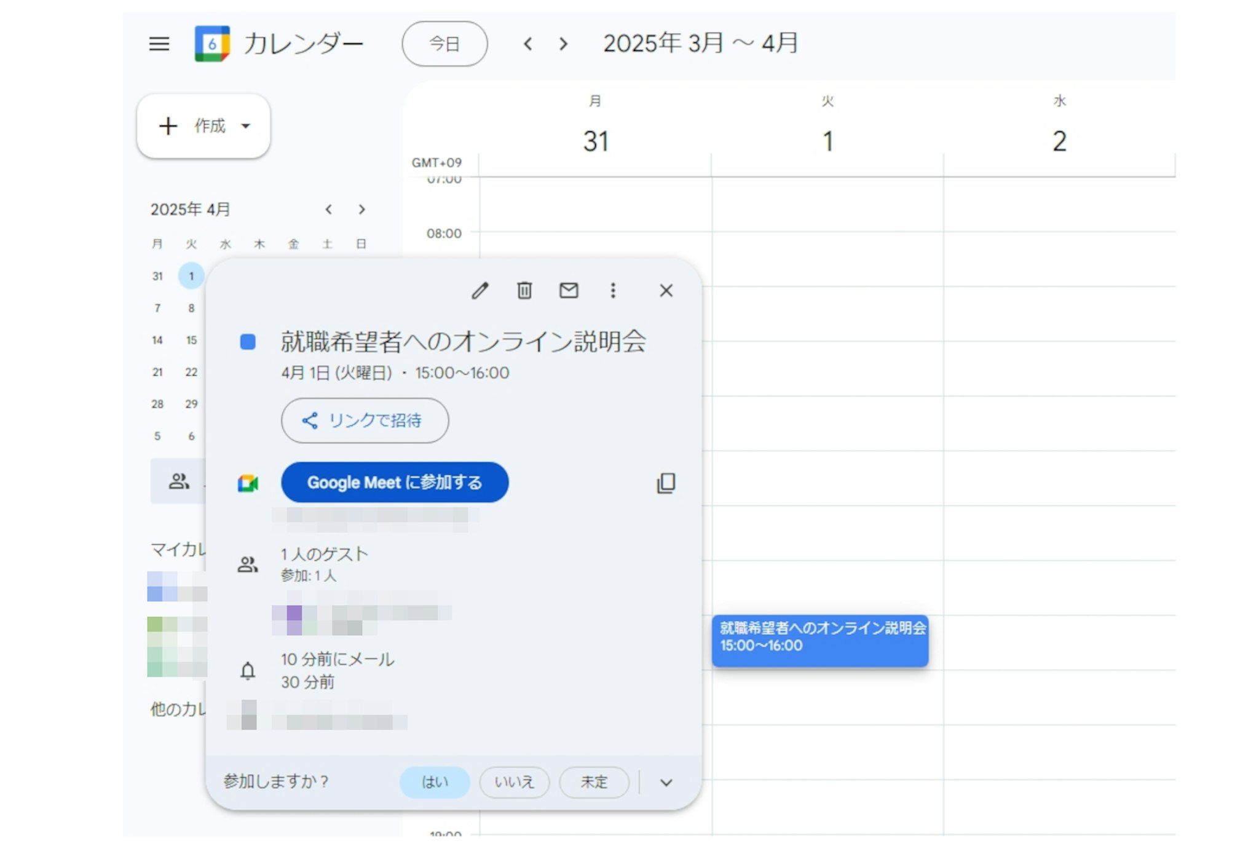Select 未定 response chip

(x=594, y=782)
